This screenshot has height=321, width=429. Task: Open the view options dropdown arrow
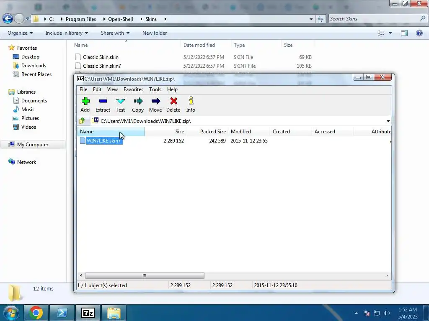[x=390, y=33]
